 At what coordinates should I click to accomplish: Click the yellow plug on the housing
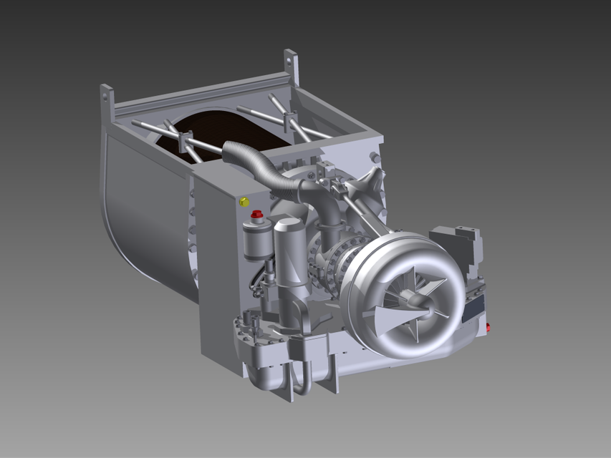(244, 201)
